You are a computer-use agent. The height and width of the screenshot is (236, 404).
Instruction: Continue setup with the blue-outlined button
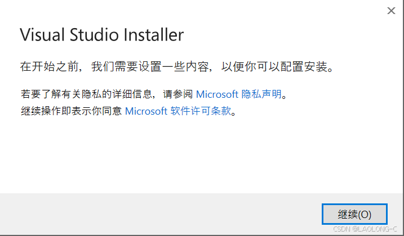tap(354, 214)
